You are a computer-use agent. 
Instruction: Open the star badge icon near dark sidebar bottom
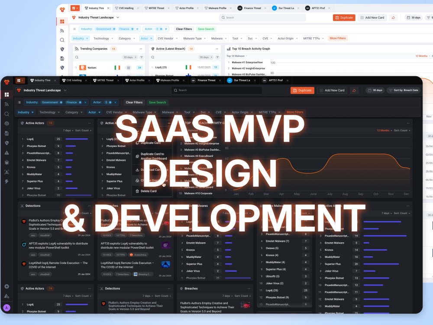point(7,286)
